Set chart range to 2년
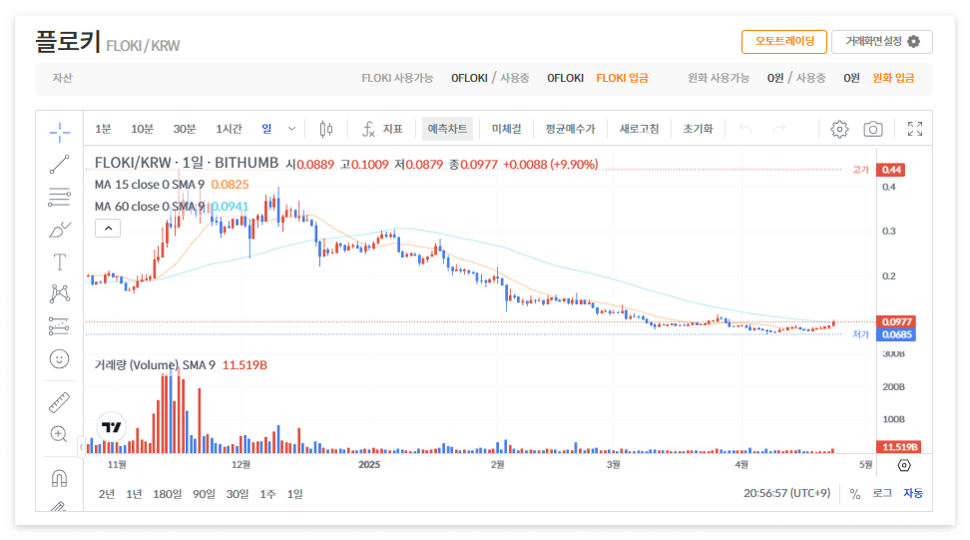970x540 pixels. (x=107, y=494)
